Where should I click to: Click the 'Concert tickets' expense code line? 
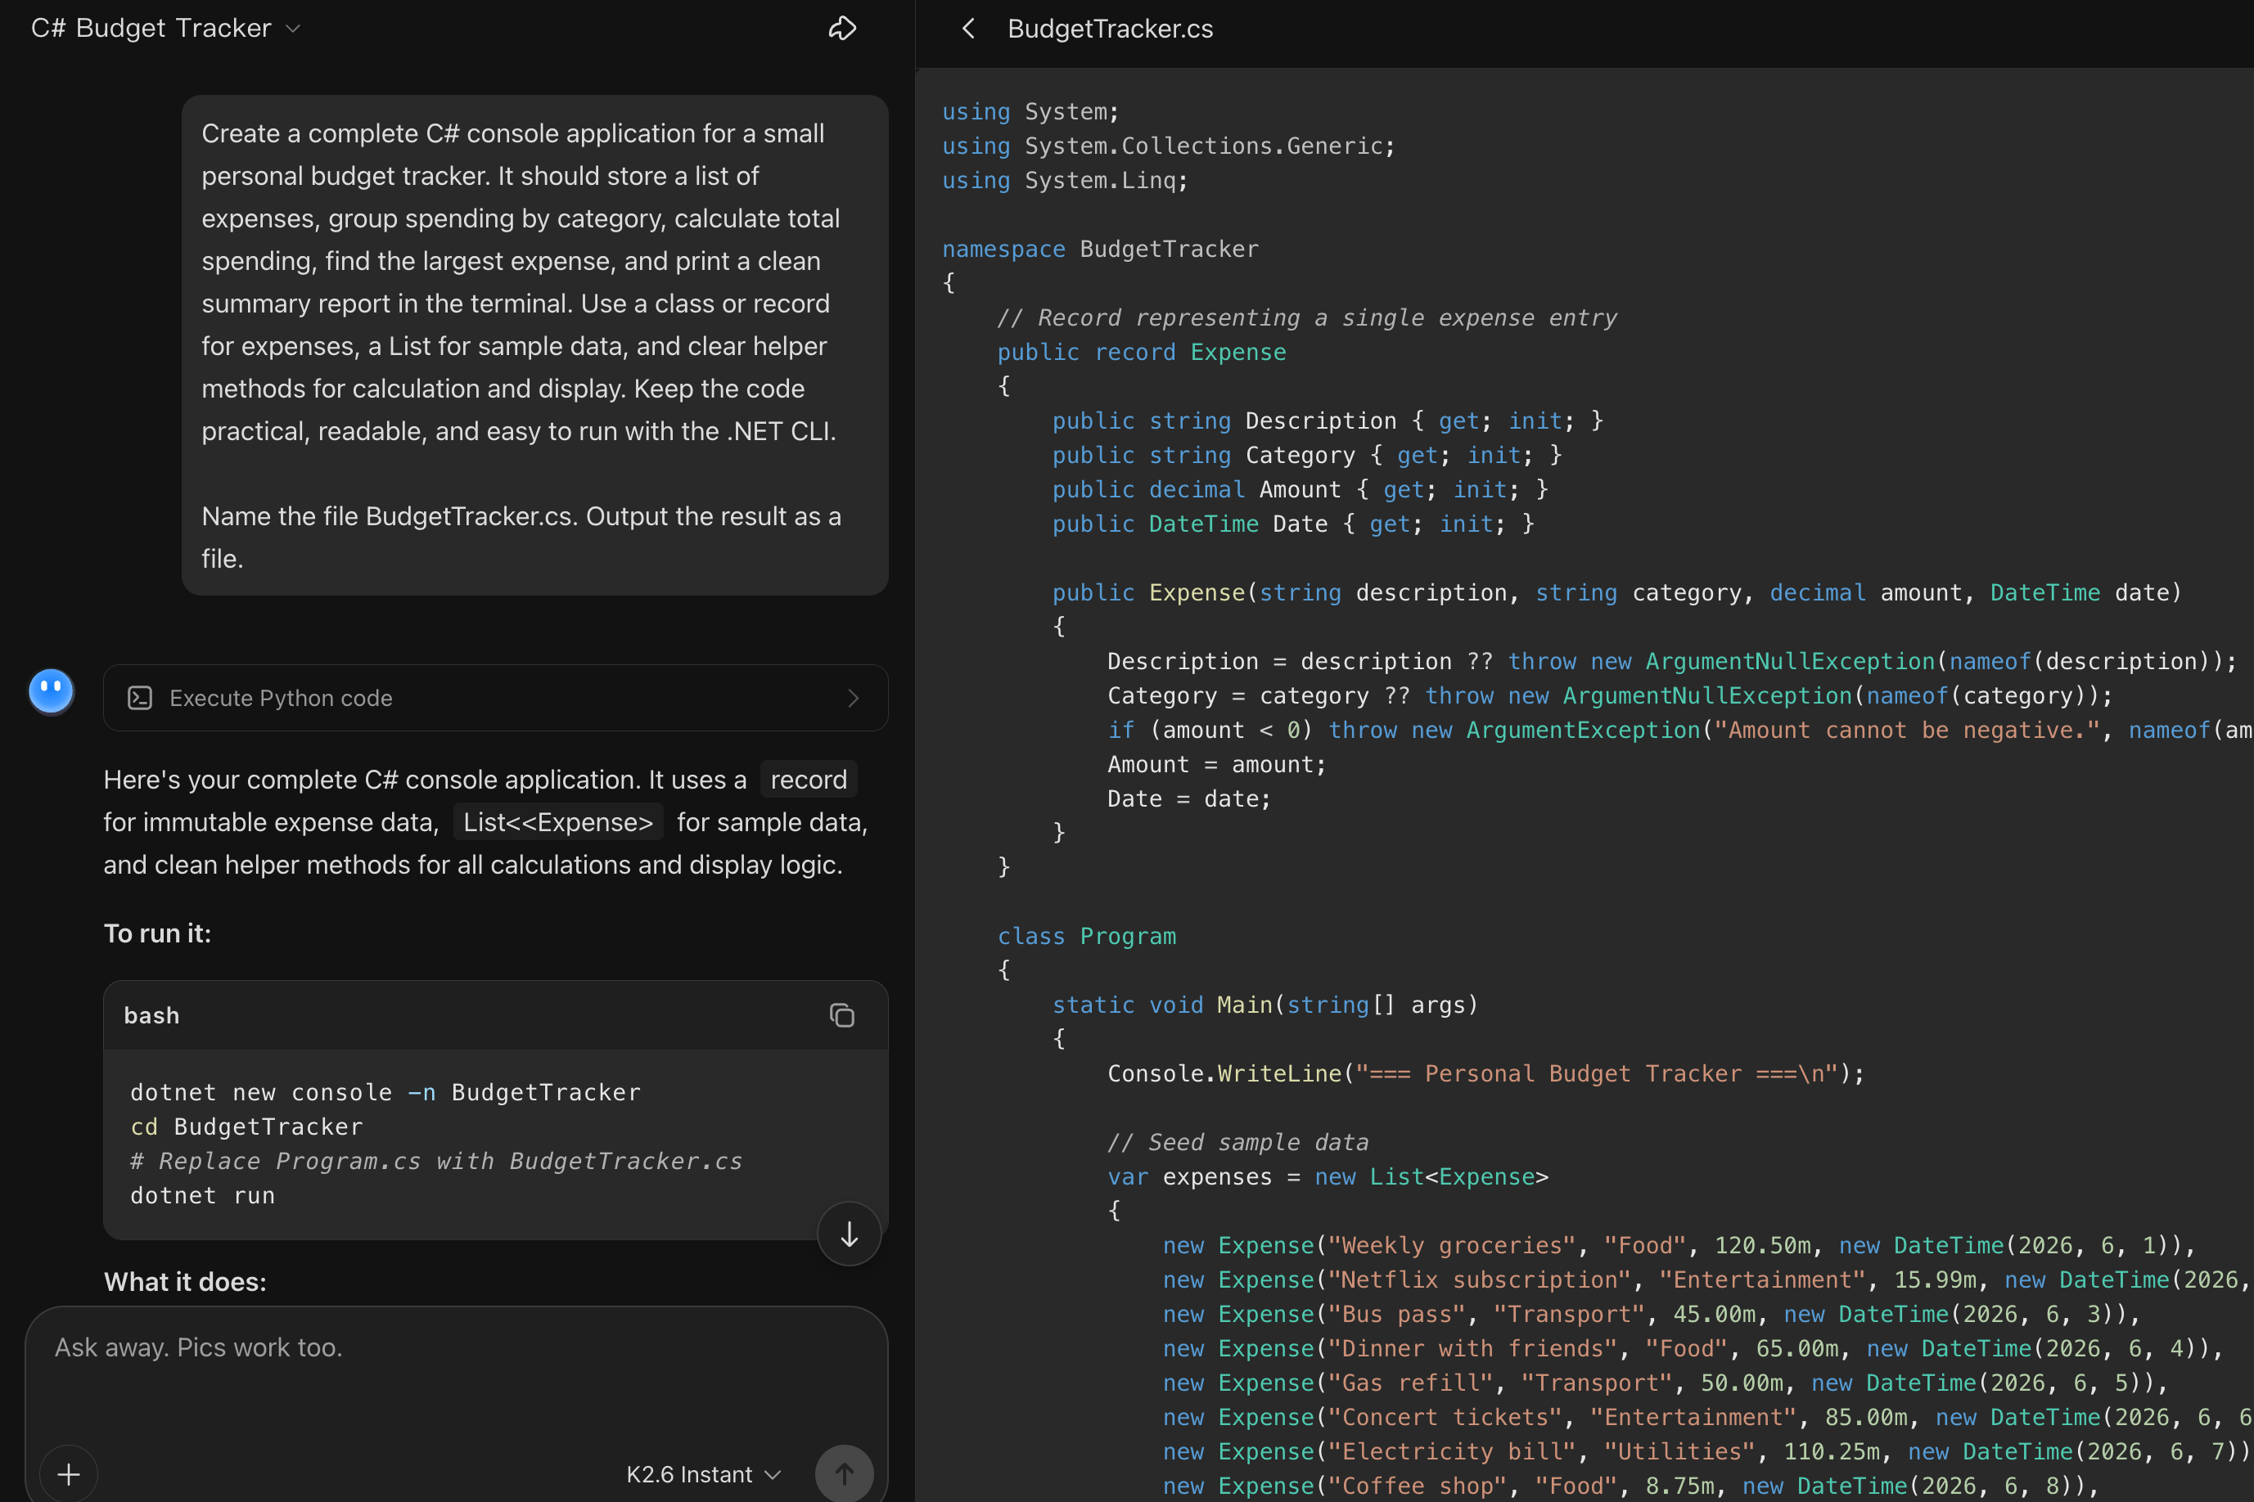click(1708, 1418)
